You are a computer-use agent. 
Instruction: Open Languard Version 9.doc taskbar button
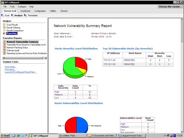click(x=131, y=136)
